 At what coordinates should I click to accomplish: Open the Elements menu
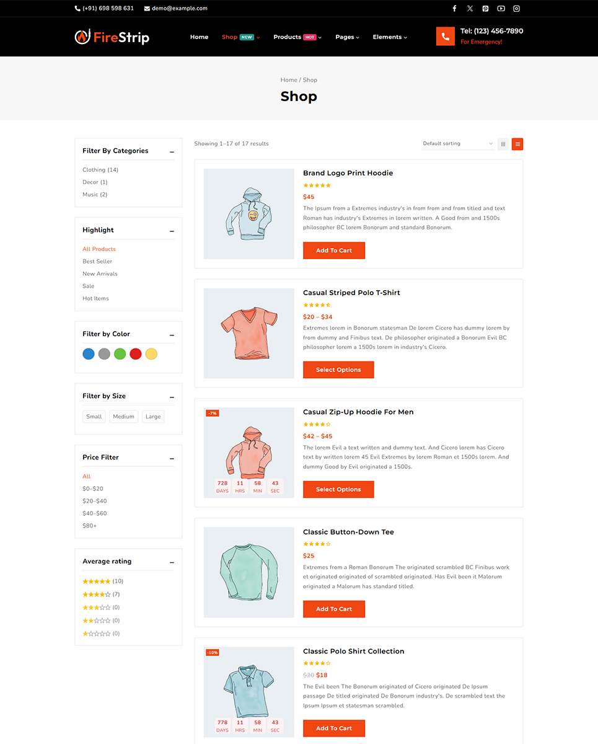point(390,37)
